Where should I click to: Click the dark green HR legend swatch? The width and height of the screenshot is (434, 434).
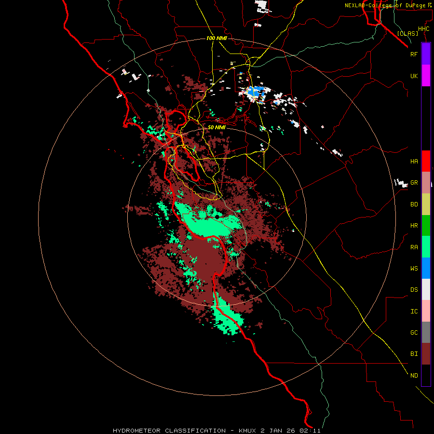tap(426, 226)
